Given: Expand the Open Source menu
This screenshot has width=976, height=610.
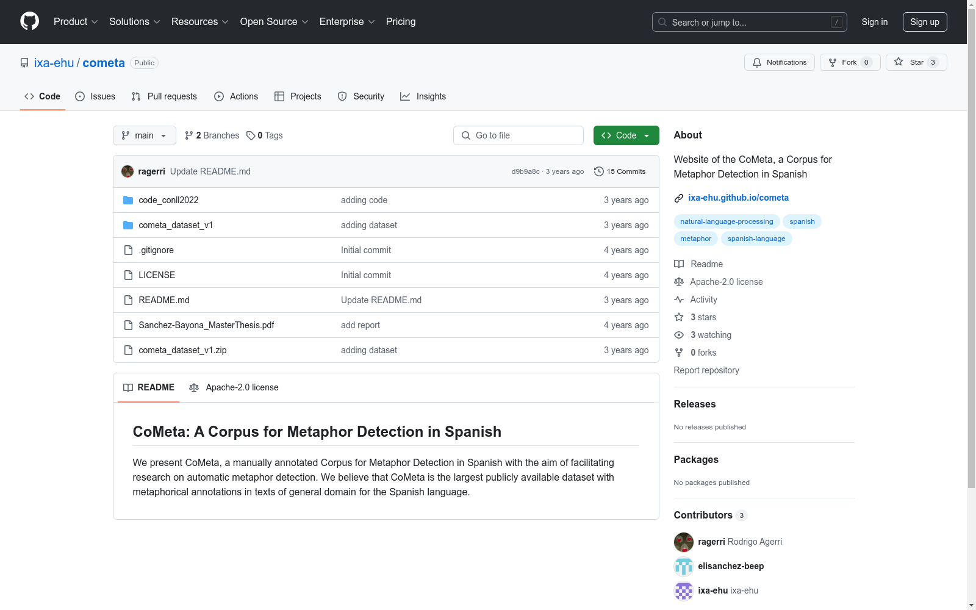Looking at the screenshot, I should [274, 22].
